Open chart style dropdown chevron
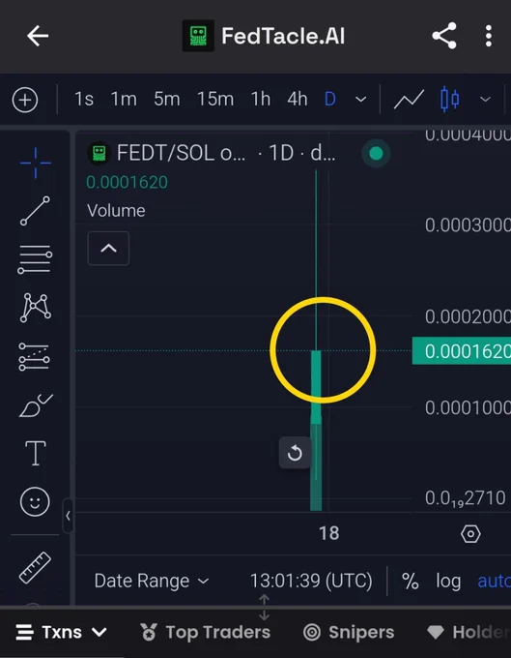511x658 pixels. tap(485, 100)
